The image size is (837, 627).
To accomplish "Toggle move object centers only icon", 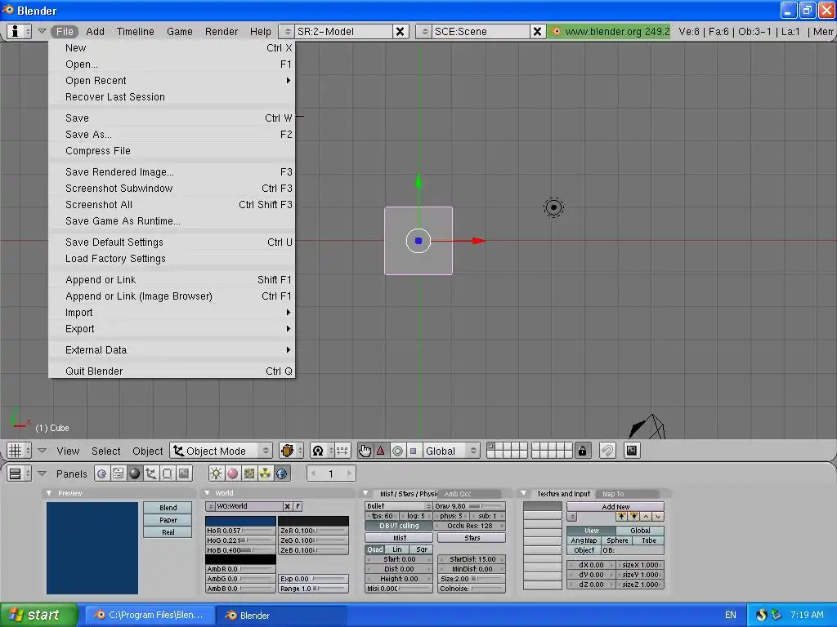I will click(342, 451).
